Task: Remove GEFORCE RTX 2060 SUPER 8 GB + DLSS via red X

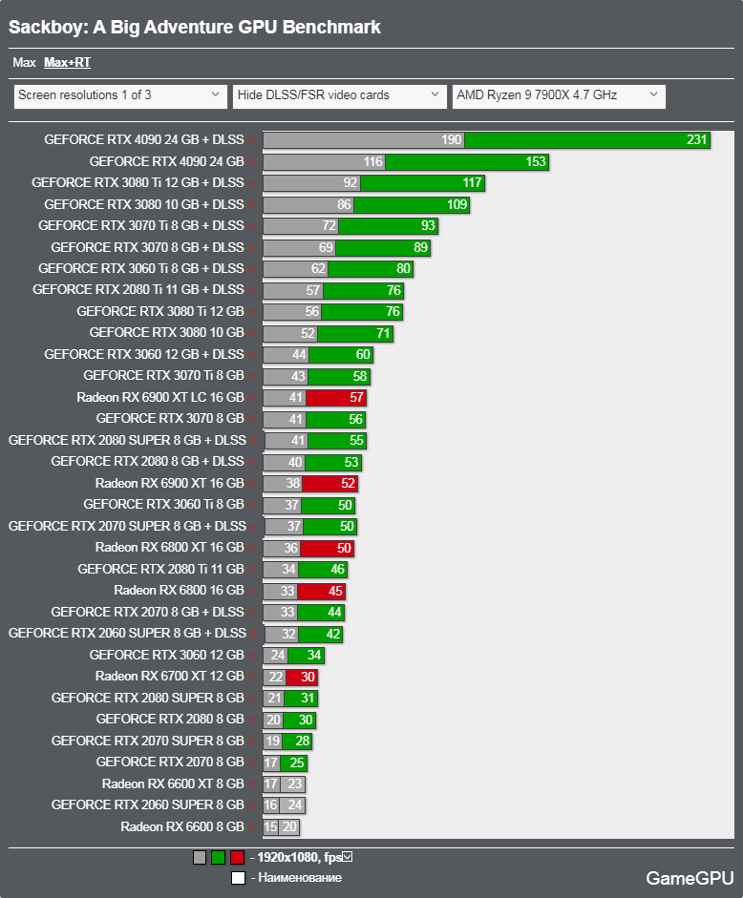Action: point(253,634)
